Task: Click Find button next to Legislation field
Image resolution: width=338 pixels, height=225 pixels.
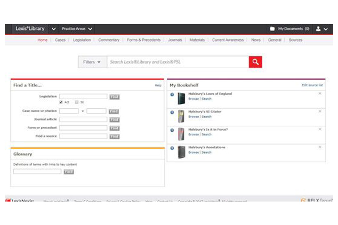Action: pyautogui.click(x=114, y=97)
